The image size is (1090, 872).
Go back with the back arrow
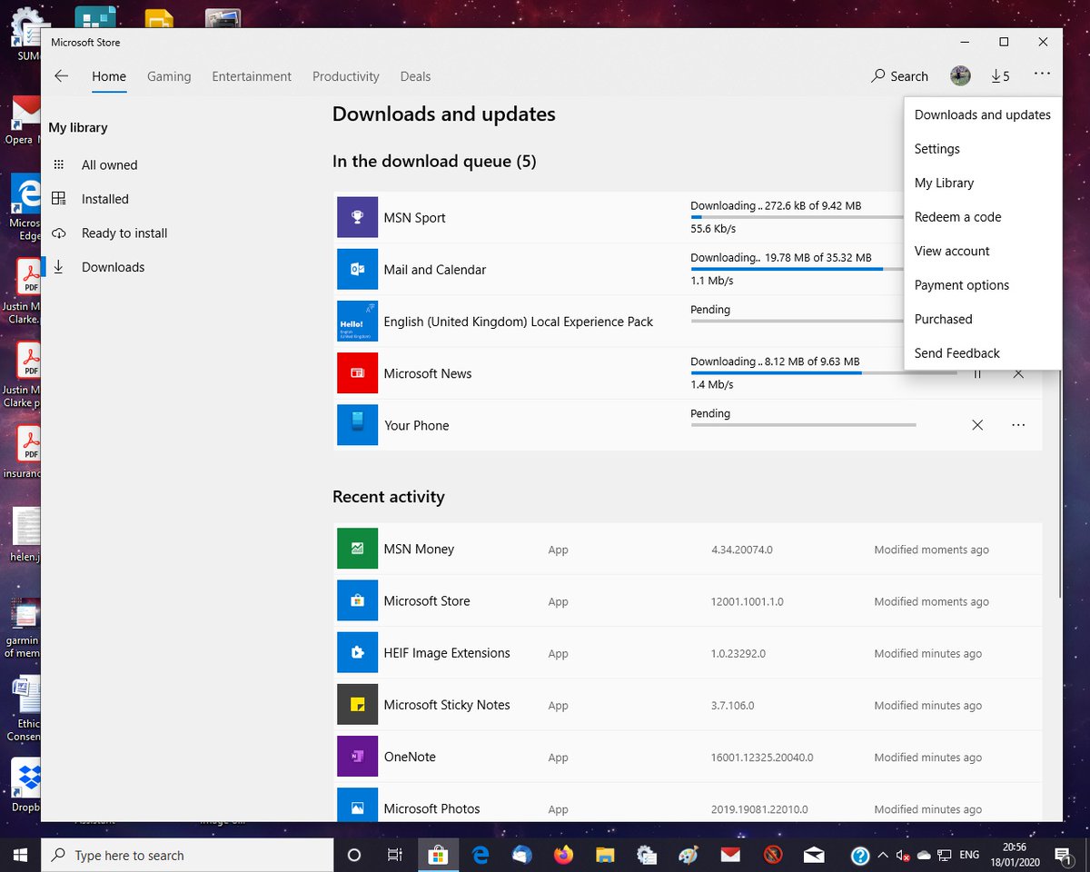click(x=61, y=76)
